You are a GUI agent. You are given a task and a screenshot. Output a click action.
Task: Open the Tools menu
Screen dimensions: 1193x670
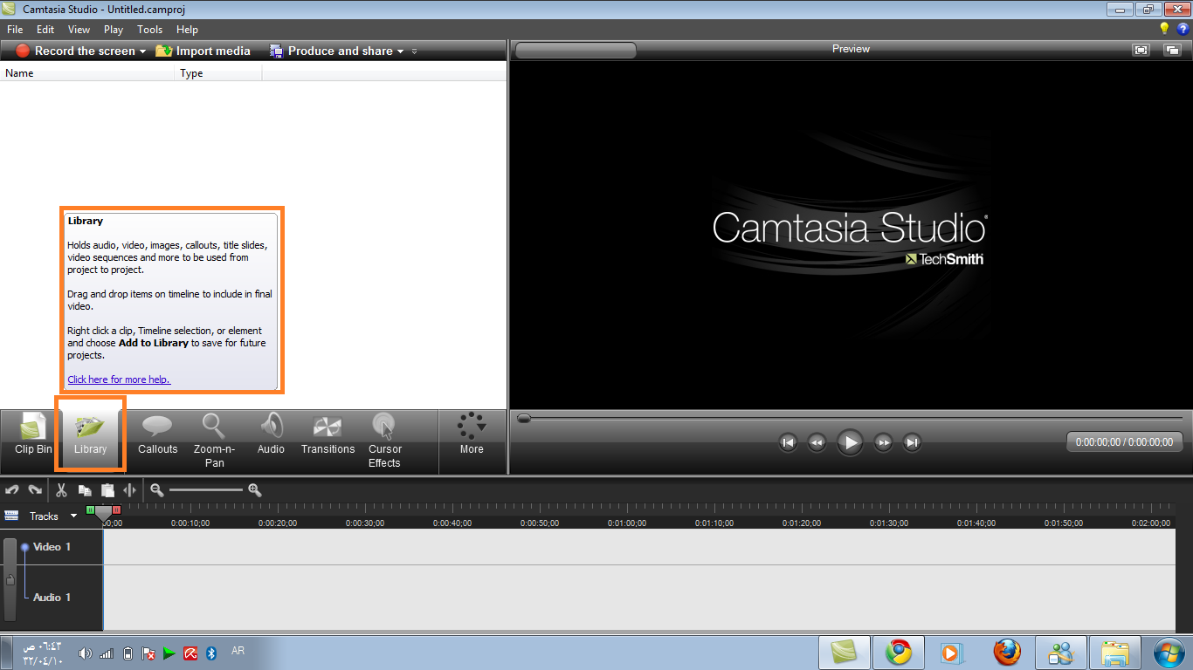149,30
